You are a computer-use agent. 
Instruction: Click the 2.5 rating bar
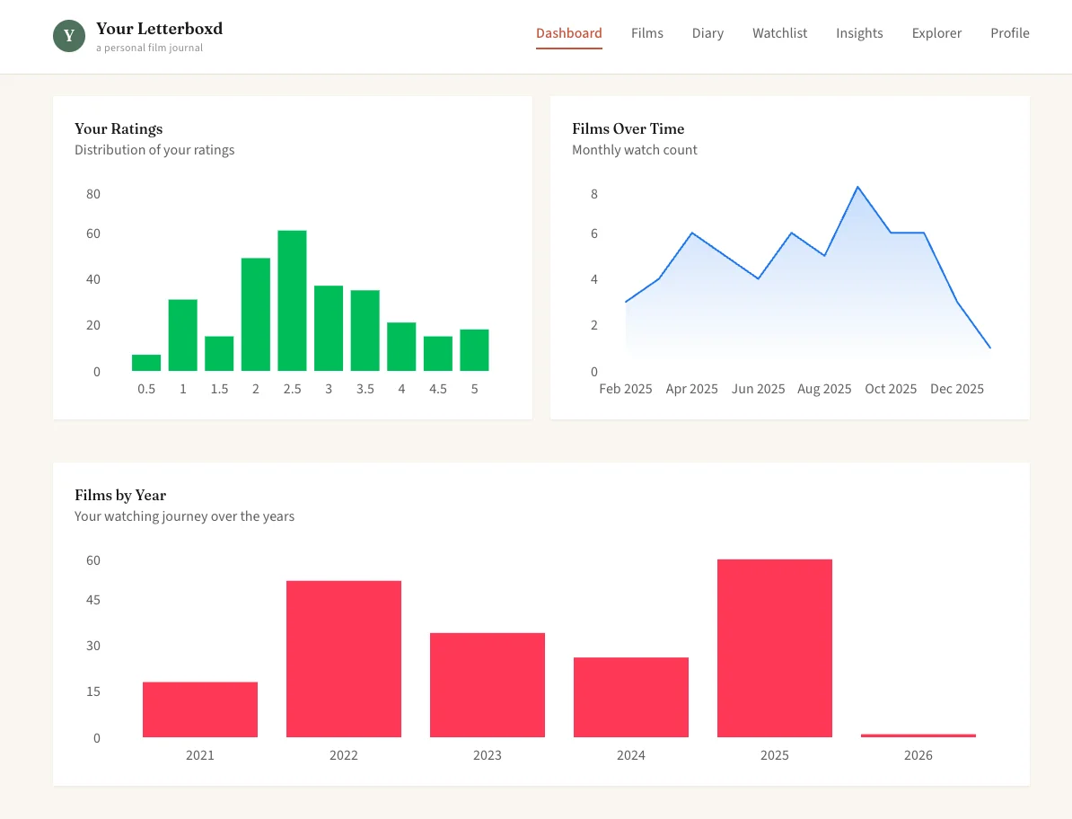tap(292, 301)
